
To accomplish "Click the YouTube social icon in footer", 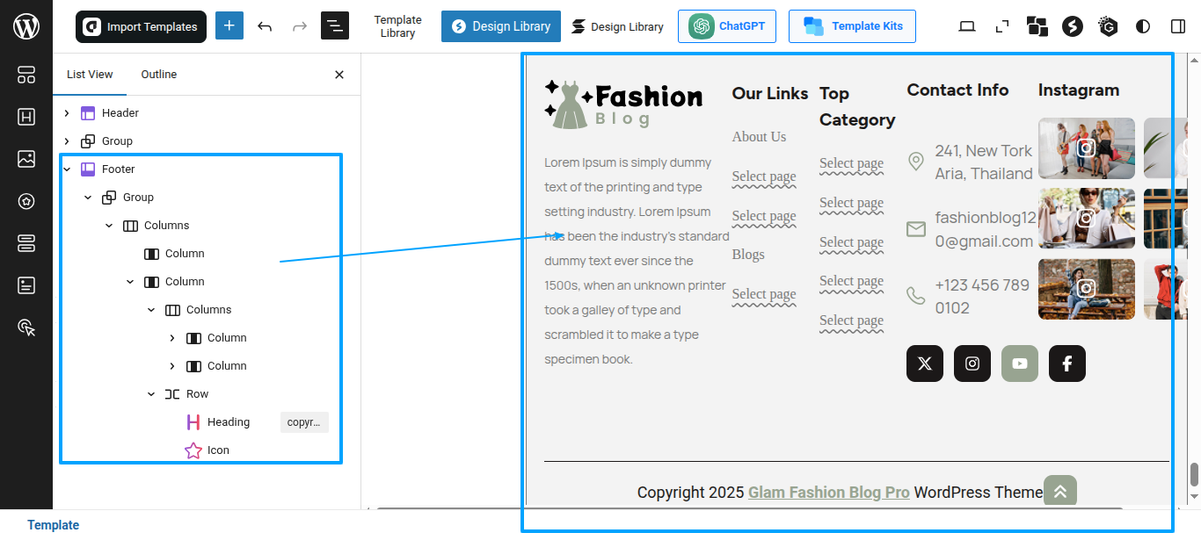I will [1020, 364].
